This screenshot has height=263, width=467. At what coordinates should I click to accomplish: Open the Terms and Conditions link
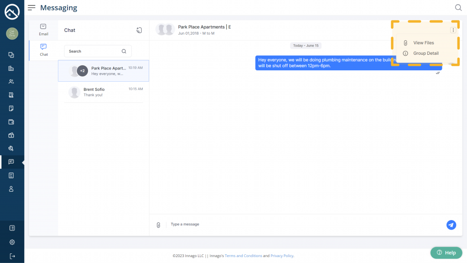pyautogui.click(x=243, y=256)
